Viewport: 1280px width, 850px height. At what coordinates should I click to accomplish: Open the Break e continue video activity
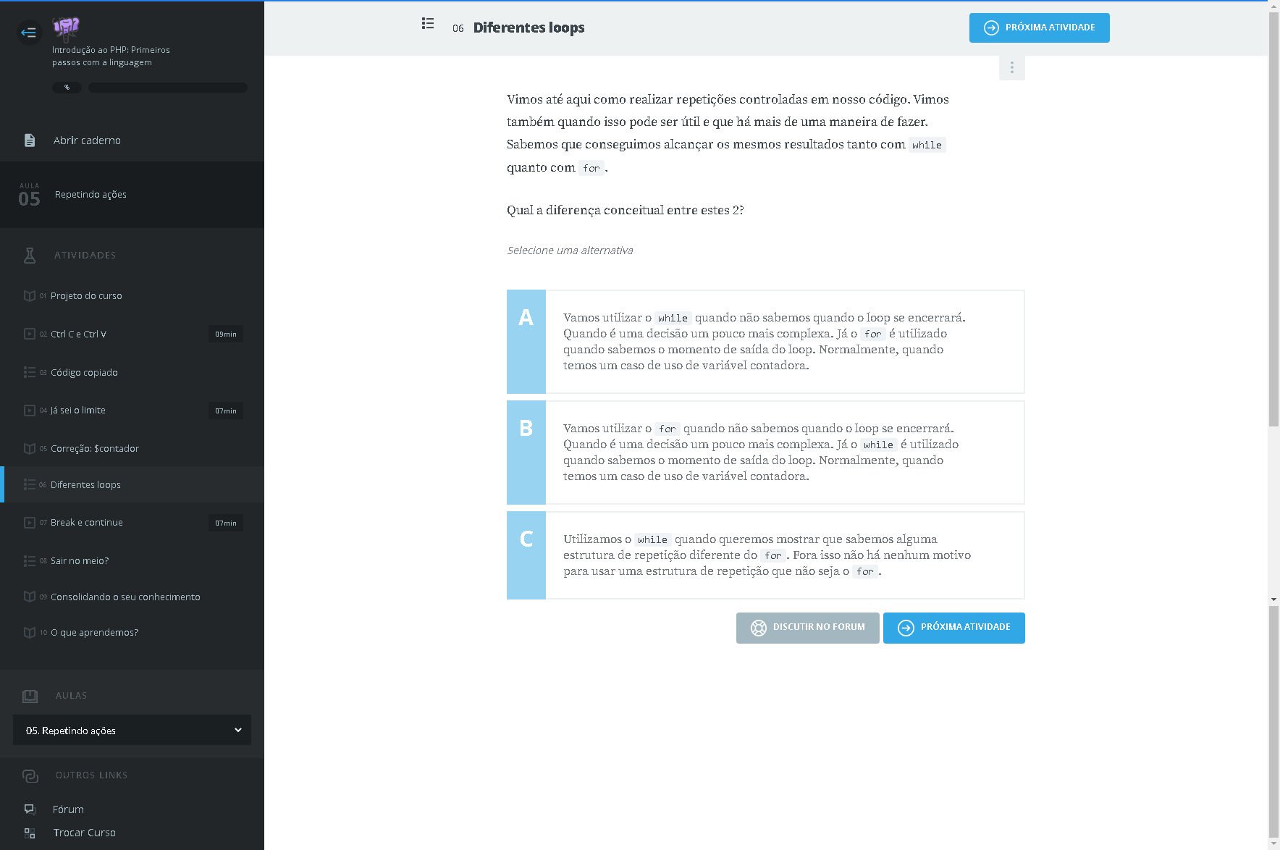coord(87,523)
